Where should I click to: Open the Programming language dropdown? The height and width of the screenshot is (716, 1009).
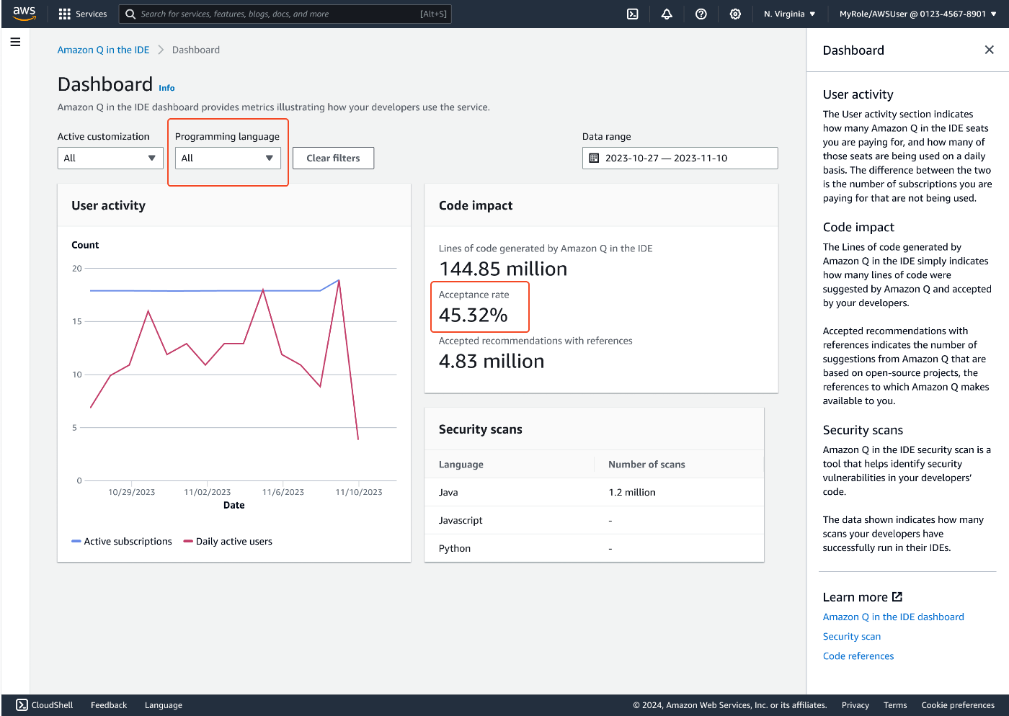[x=228, y=158]
